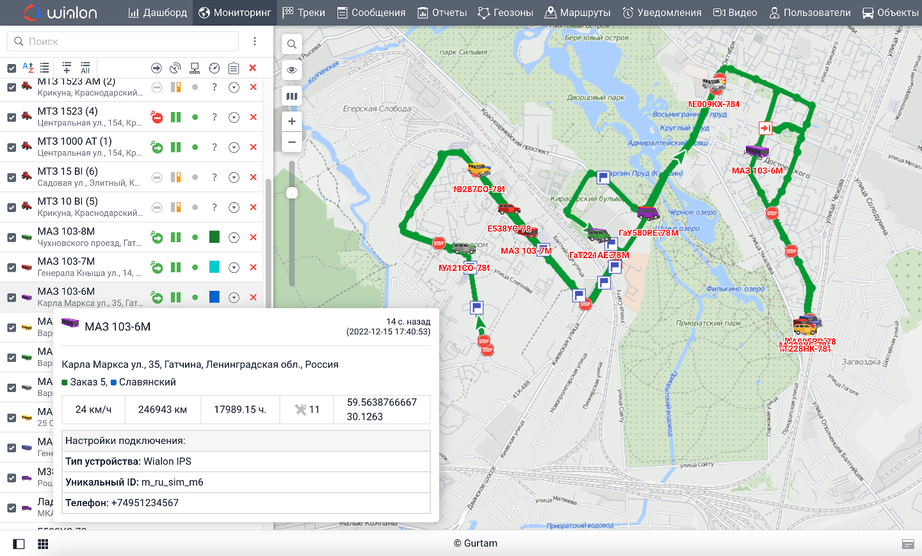Viewport: 922px width, 556px height.
Task: Toggle the МТЗ 1523 АМ (2) checkbox
Action: tap(12, 87)
